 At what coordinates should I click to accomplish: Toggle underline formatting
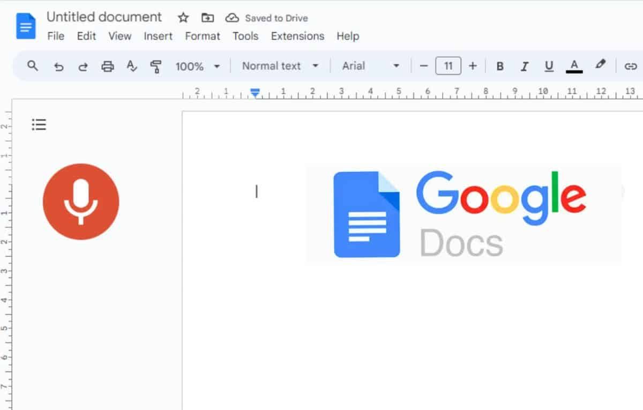coord(549,66)
